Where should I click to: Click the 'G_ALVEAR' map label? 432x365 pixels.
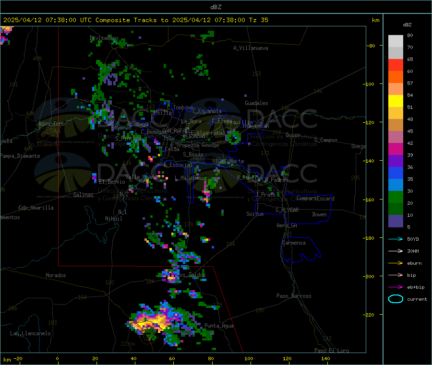click(287, 210)
